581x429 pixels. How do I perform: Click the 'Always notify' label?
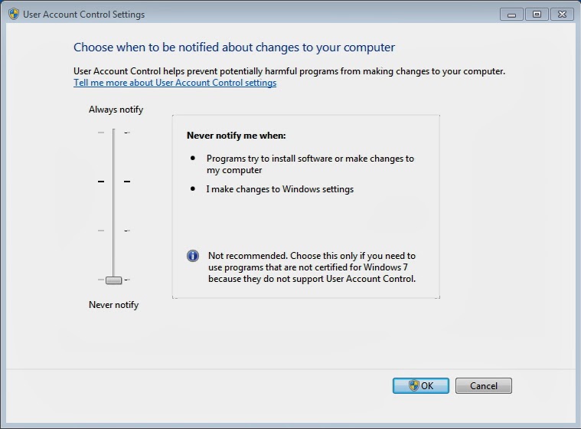(116, 110)
